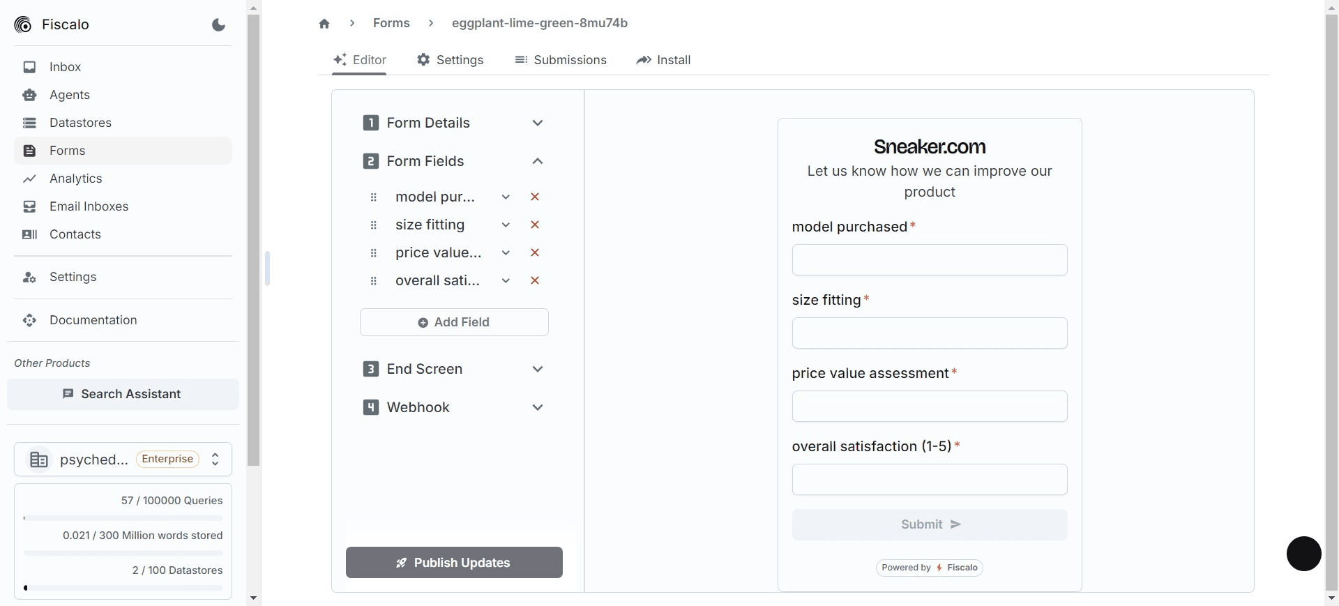The image size is (1339, 606).
Task: Expand the Form Details section
Action: point(454,123)
